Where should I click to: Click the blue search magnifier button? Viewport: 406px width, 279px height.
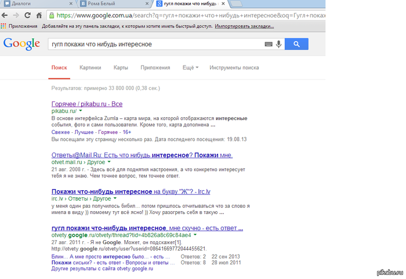296,44
